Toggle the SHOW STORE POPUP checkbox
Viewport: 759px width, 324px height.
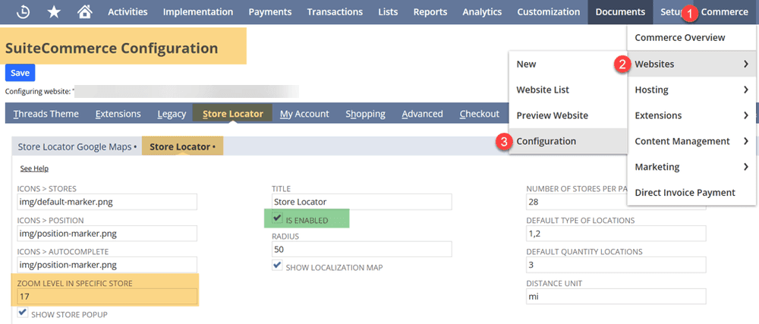(22, 313)
